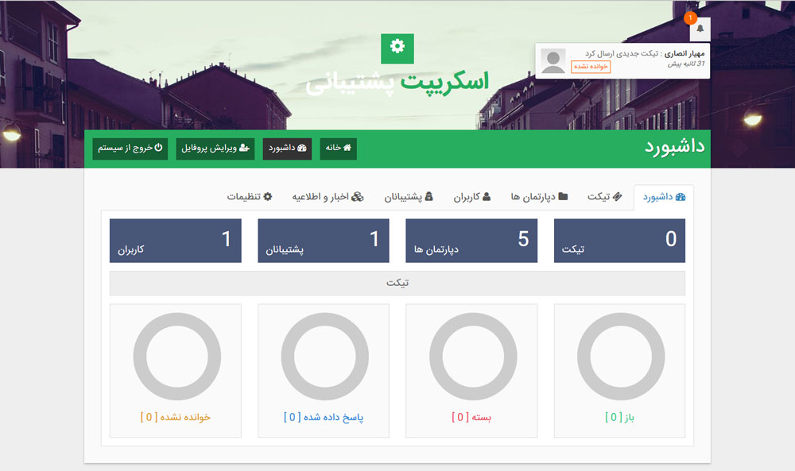Click the پشتیبانان card showing 1

tap(324, 241)
